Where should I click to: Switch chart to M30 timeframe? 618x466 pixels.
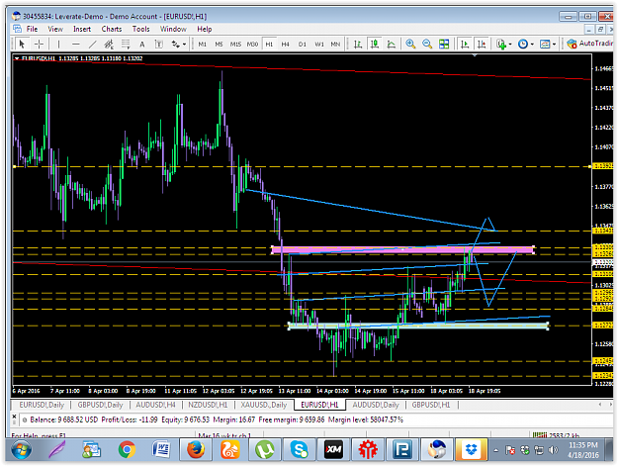[x=252, y=45]
